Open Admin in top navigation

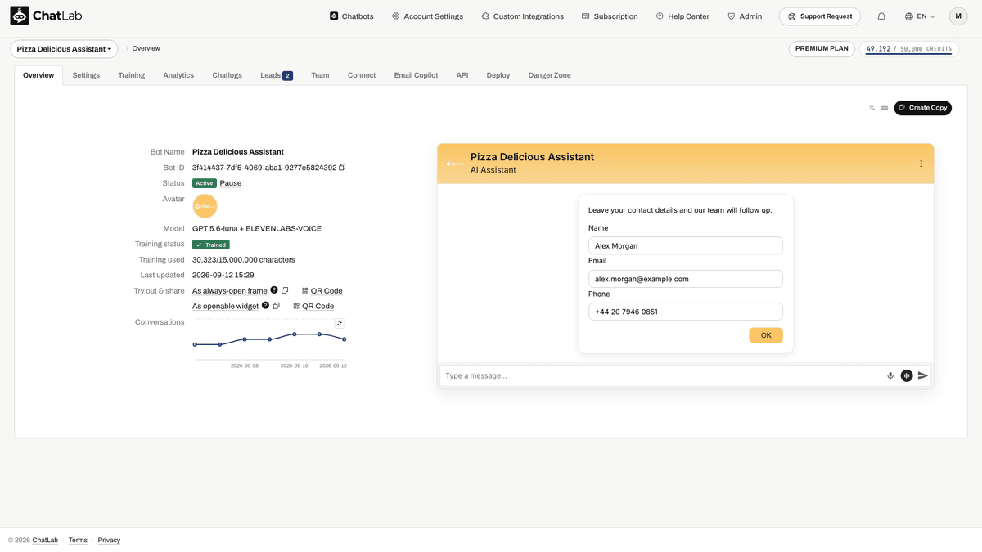pos(745,16)
